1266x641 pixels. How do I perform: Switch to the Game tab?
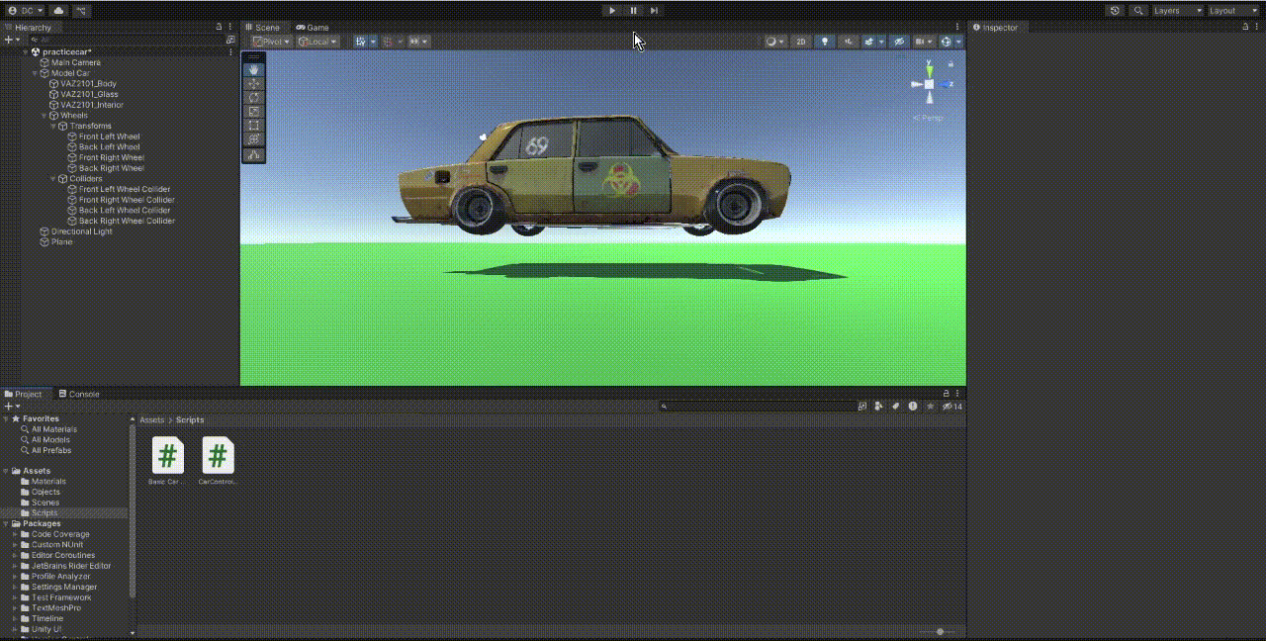tap(313, 27)
